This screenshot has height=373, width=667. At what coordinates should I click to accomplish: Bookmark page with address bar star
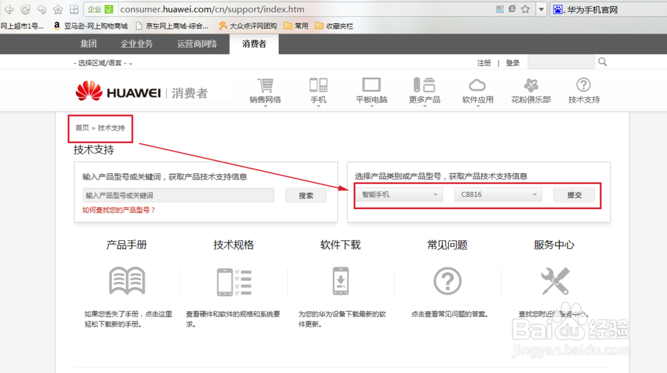[526, 9]
